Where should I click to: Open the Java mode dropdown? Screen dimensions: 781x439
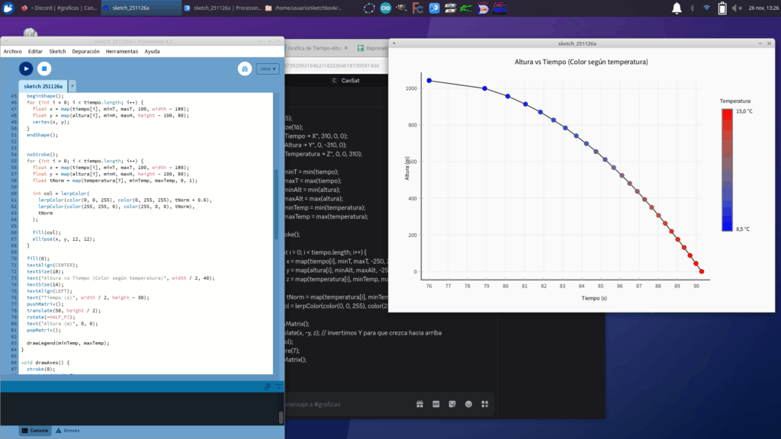pyautogui.click(x=268, y=69)
